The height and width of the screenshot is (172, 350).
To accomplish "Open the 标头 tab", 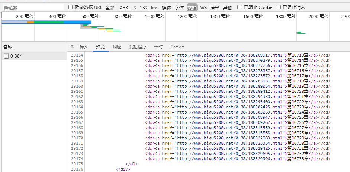I will 84,47.
